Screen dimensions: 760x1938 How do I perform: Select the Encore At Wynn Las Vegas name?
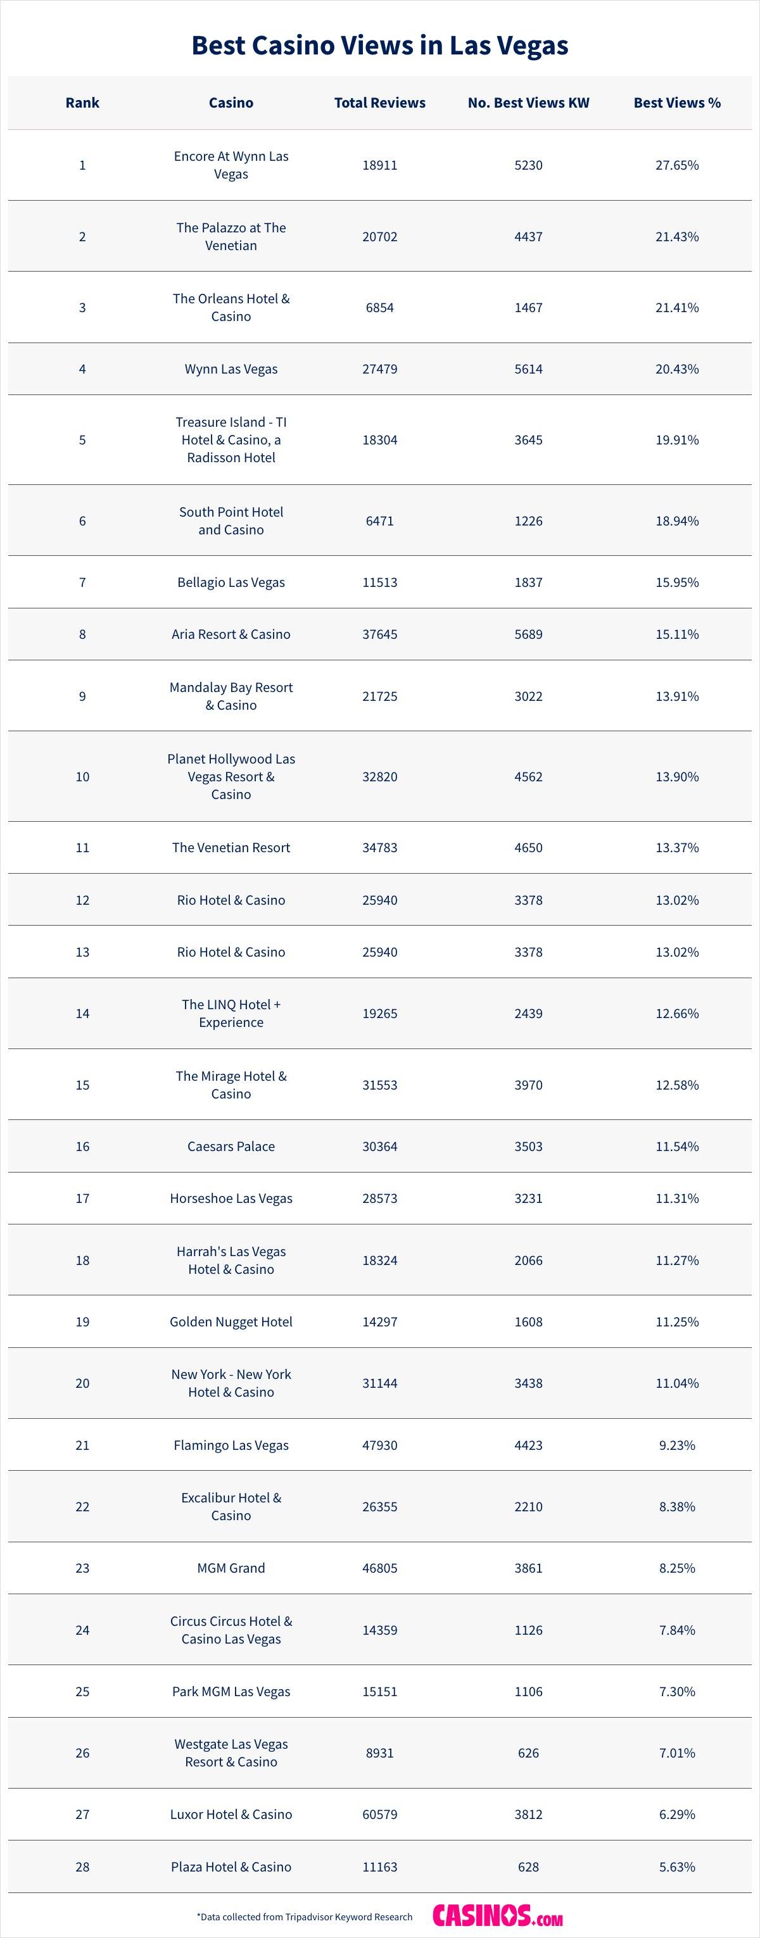click(x=231, y=165)
